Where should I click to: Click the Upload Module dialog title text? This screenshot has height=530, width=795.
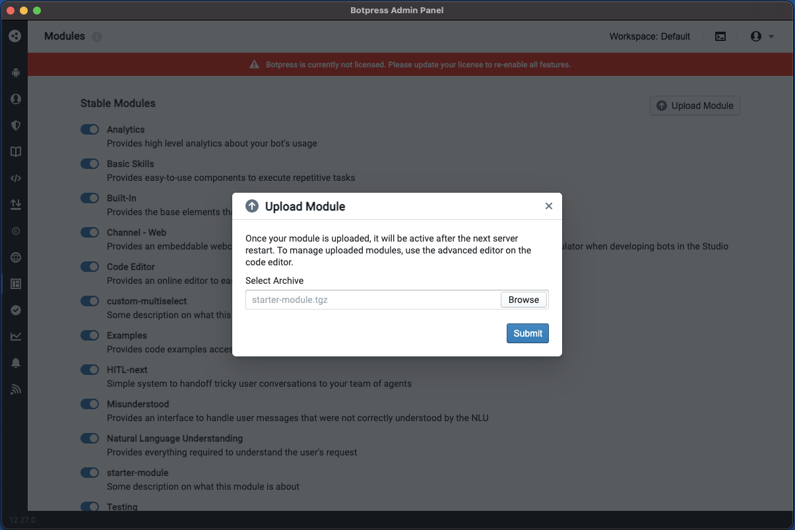point(305,207)
